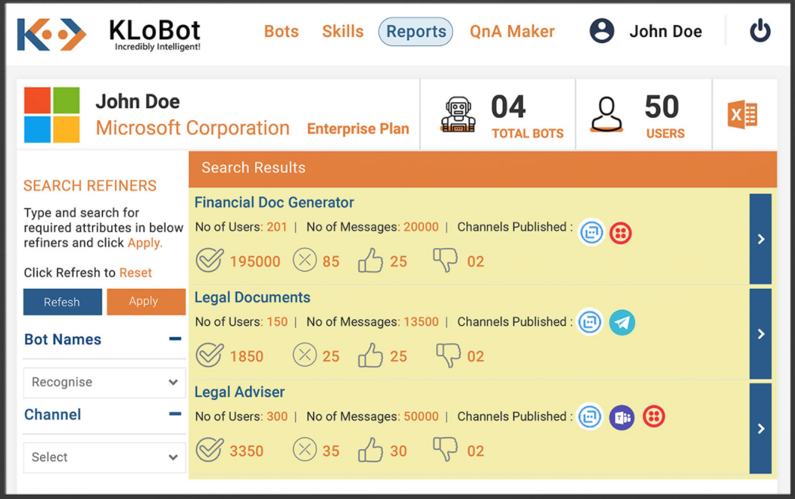Click Telegram channel icon for Legal Documents

click(x=622, y=322)
